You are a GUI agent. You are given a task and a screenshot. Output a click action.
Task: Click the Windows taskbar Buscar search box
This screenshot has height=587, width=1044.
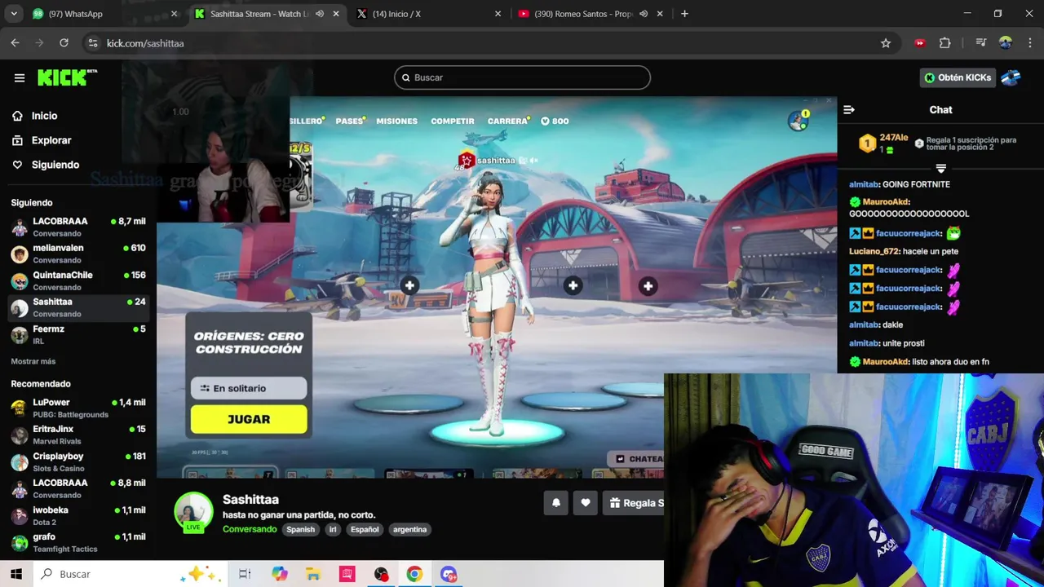coord(130,574)
